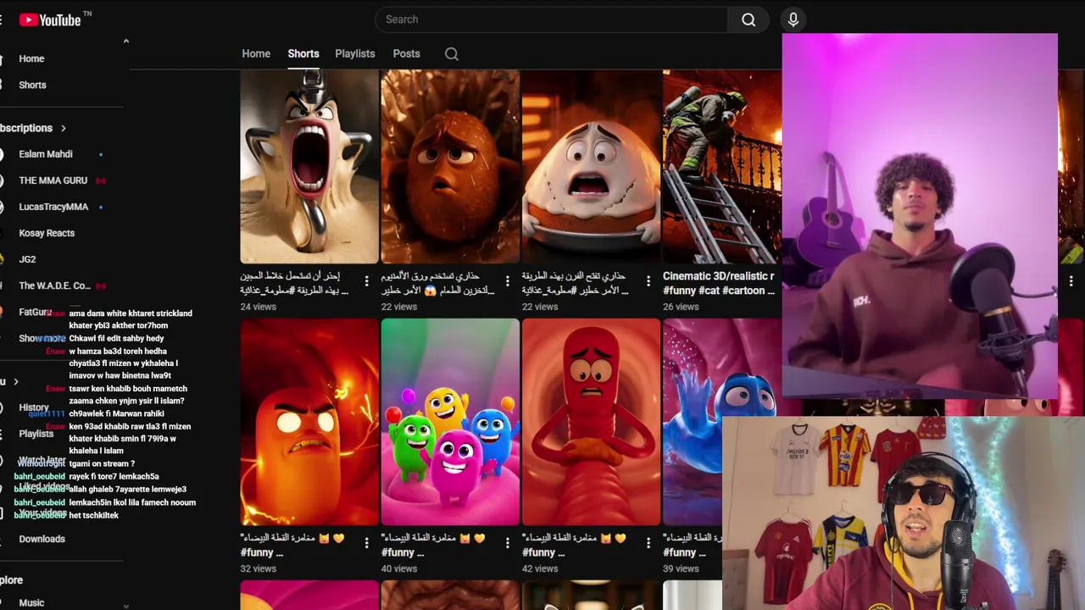Click the '42 views' label

pos(540,568)
